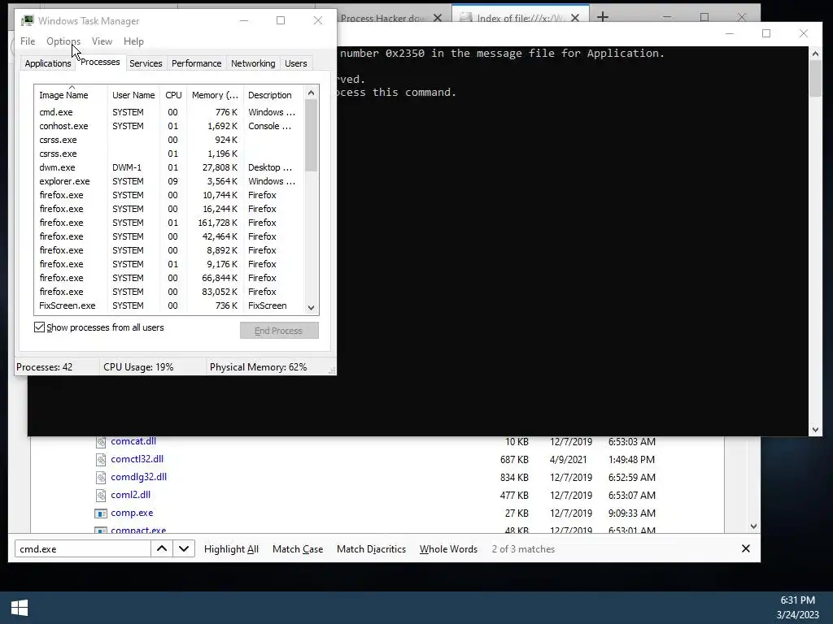Image resolution: width=833 pixels, height=624 pixels.
Task: Open the comcat.dll file link
Action: 133,441
